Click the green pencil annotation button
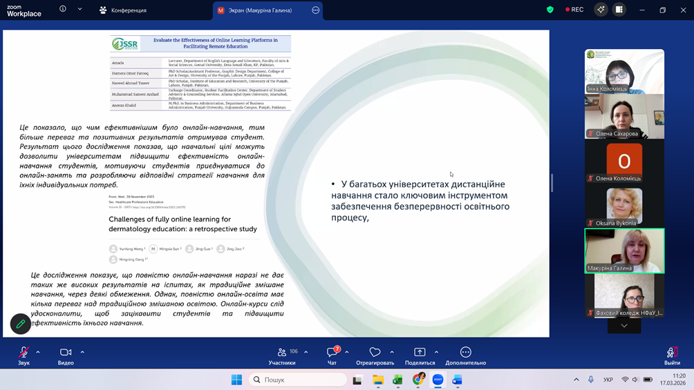694x390 pixels. [x=21, y=323]
